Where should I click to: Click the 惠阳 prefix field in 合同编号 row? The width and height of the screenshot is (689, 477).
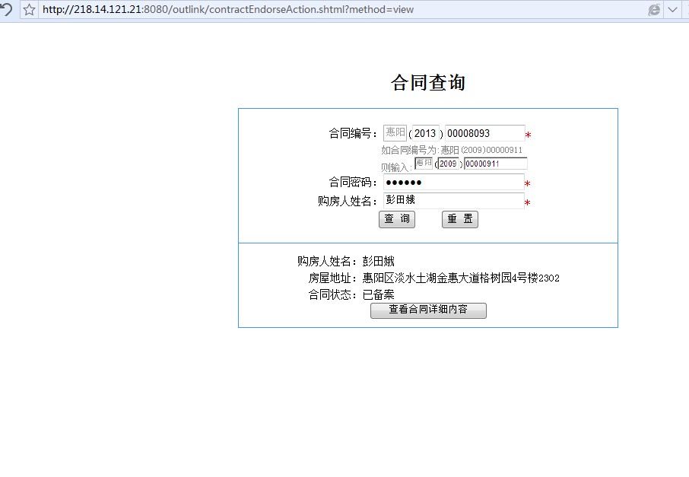(x=395, y=133)
